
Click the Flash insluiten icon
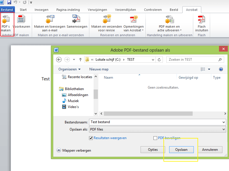(x=202, y=19)
